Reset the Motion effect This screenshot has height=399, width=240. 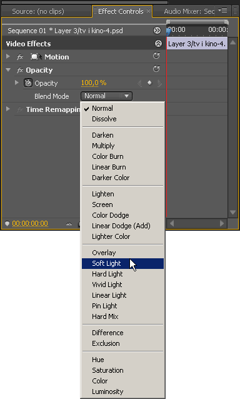pos(156,56)
